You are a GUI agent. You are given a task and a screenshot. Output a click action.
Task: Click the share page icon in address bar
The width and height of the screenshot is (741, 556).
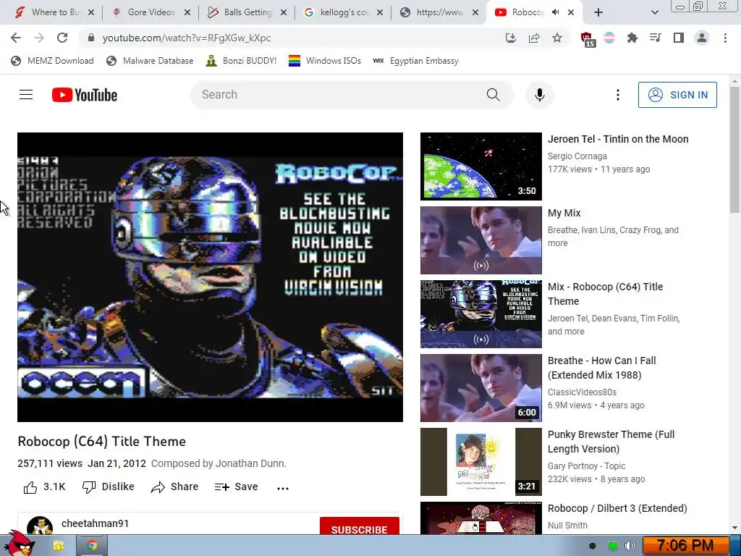point(534,38)
